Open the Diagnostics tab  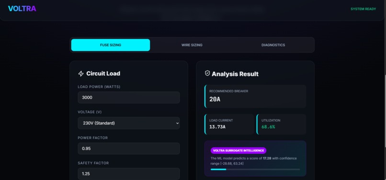(273, 45)
